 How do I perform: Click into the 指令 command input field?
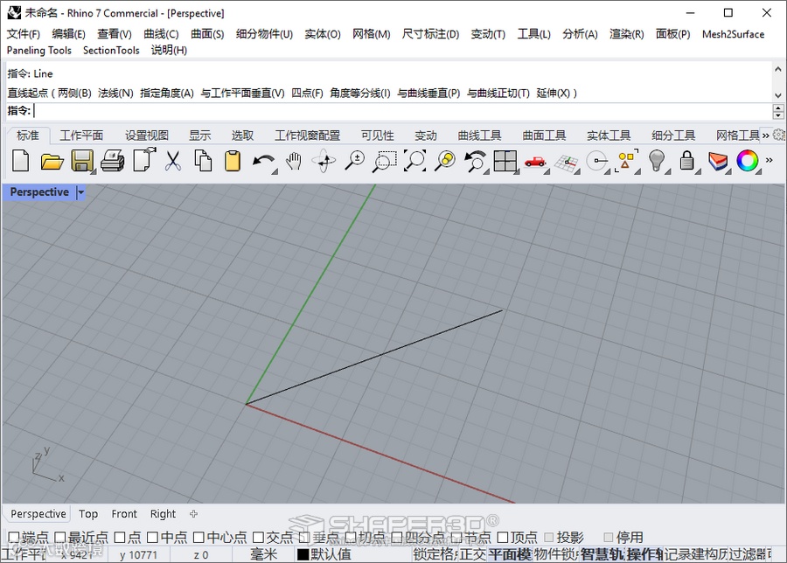pos(401,111)
